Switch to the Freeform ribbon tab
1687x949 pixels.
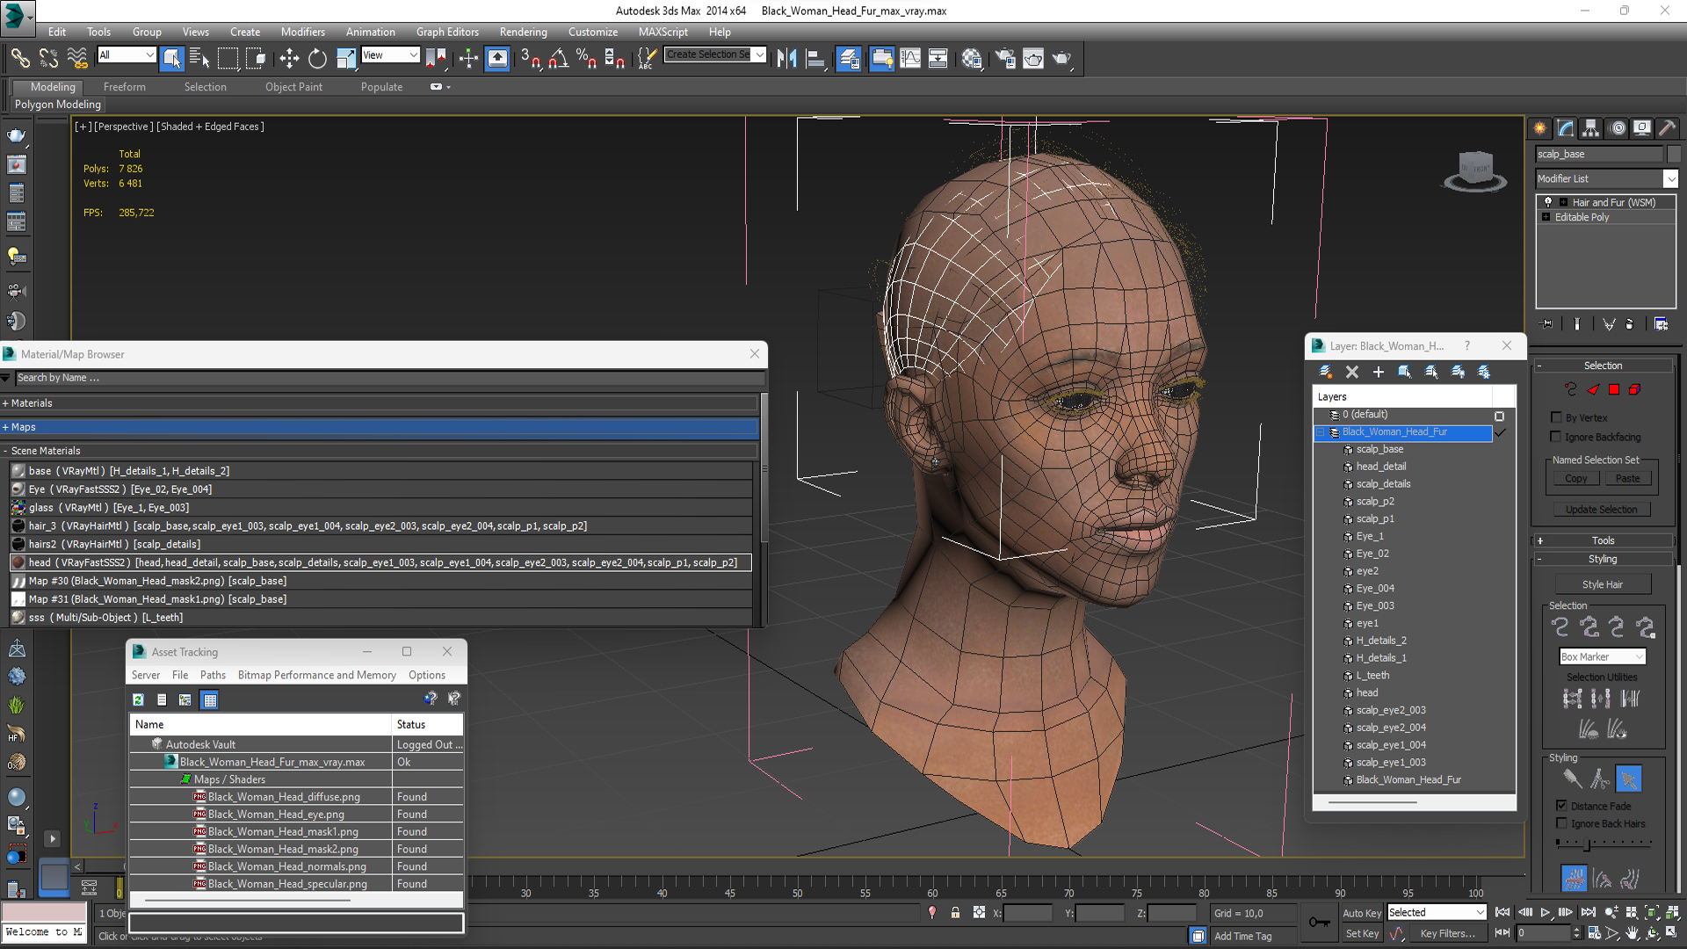click(124, 87)
